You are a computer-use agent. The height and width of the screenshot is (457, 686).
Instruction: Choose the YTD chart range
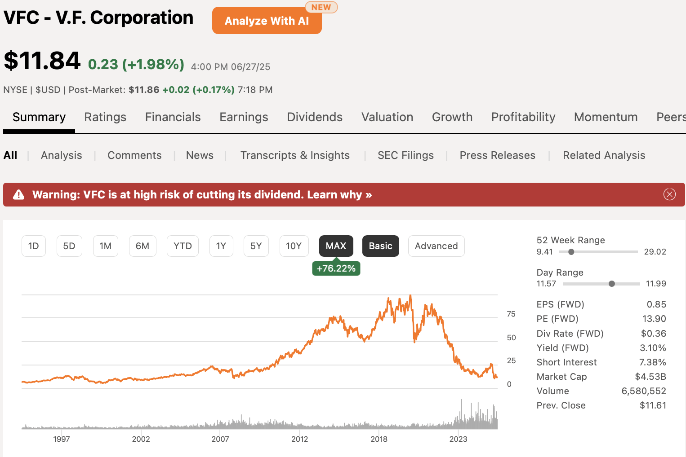(183, 246)
